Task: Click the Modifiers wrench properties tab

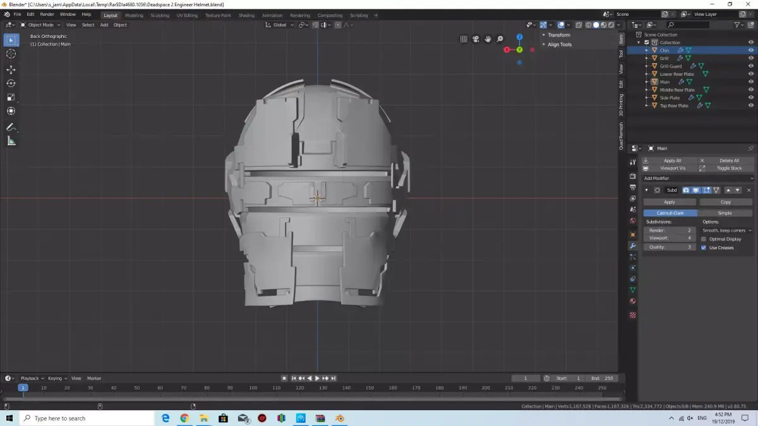Action: click(632, 246)
